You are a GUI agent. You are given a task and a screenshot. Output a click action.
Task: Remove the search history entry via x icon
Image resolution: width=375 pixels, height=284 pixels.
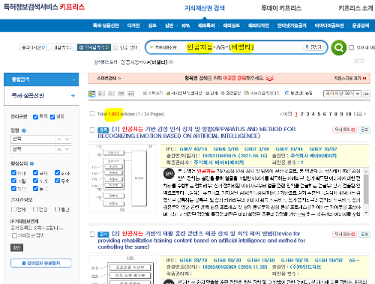click(171, 61)
